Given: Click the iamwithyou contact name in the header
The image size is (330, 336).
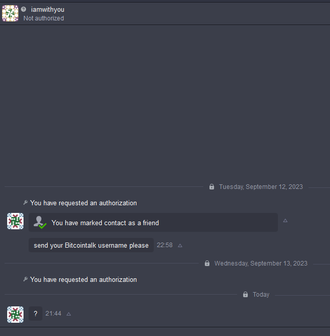Looking at the screenshot, I should coord(48,9).
